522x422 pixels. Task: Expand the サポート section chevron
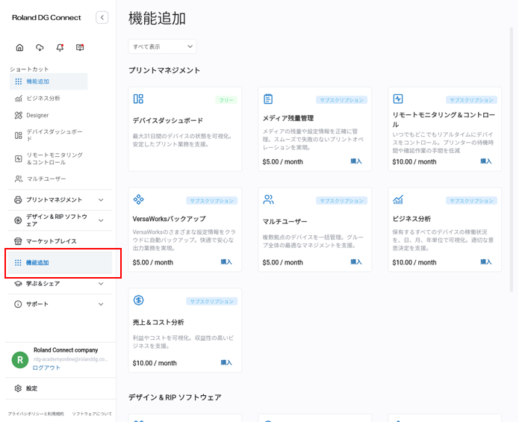(101, 304)
